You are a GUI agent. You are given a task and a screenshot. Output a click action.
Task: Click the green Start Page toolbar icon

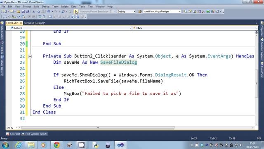pos(208,12)
